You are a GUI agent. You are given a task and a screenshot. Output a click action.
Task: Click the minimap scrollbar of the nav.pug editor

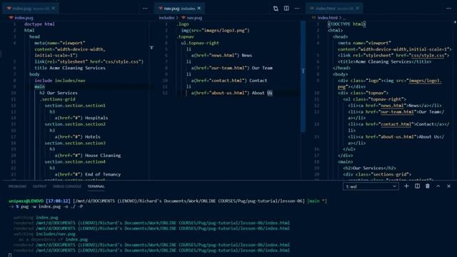click(x=303, y=76)
